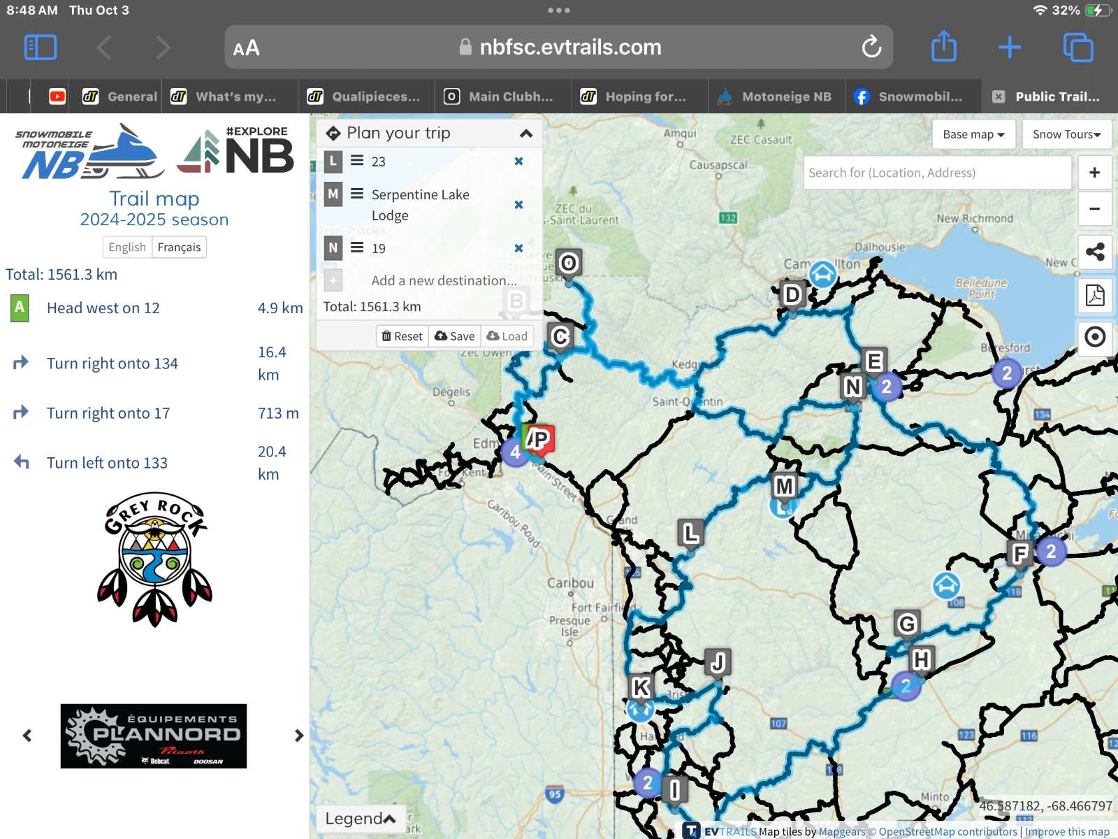Switch to the Motoneige NB tab
The image size is (1118, 839).
click(776, 96)
